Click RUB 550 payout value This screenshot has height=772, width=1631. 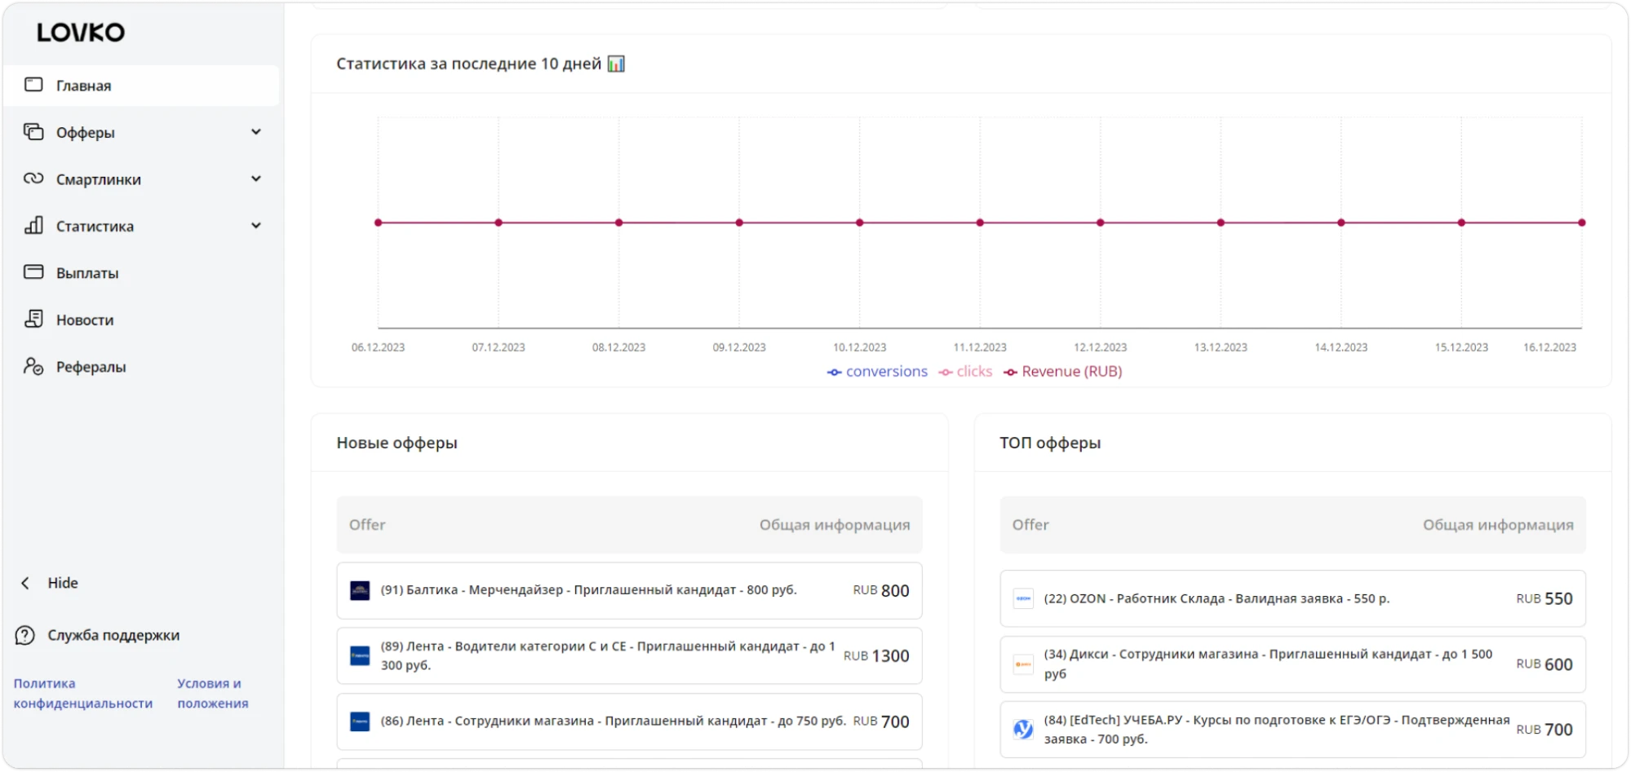(x=1545, y=598)
